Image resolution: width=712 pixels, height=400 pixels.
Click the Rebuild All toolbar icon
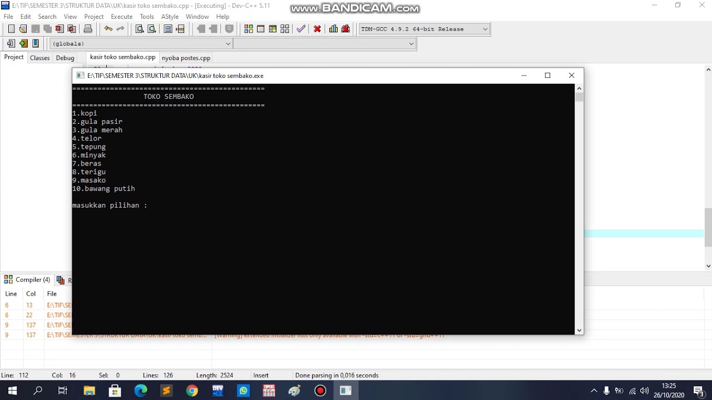coord(285,29)
